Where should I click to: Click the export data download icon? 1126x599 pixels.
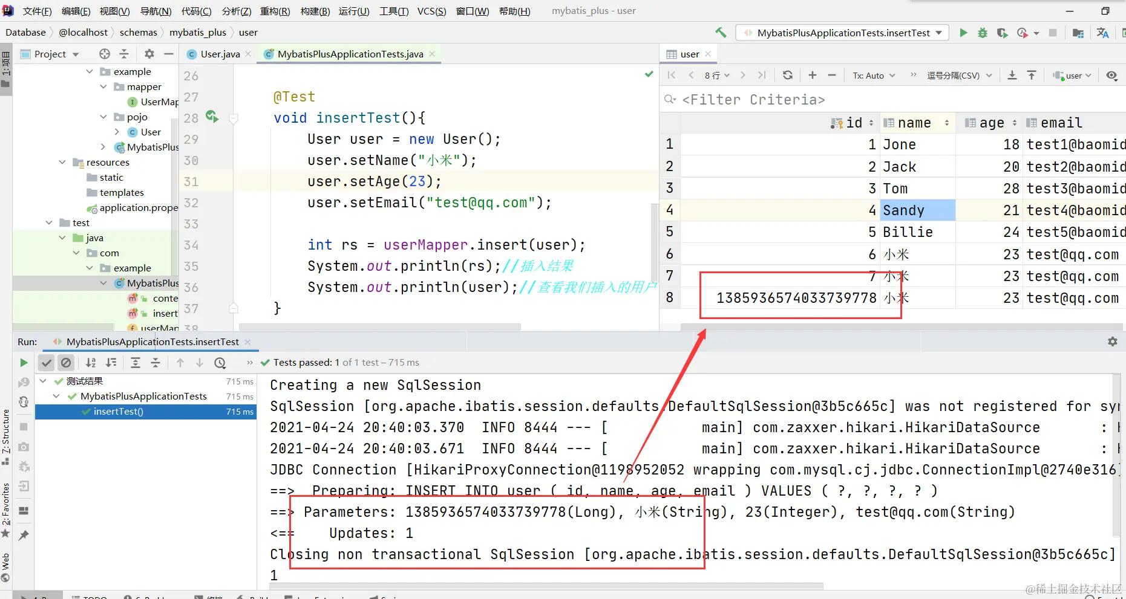pos(1012,75)
